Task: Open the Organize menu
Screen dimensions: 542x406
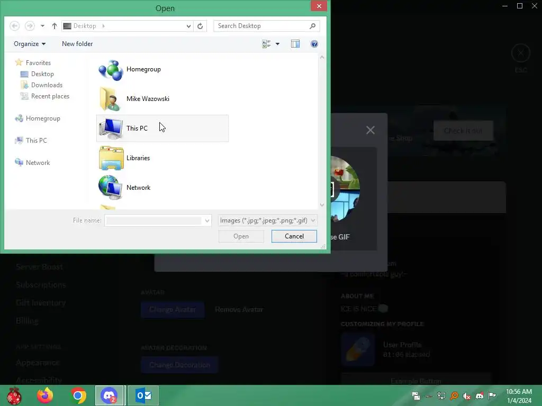Action: (x=30, y=44)
